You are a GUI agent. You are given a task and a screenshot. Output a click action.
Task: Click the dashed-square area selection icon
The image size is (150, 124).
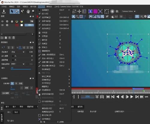point(106,11)
